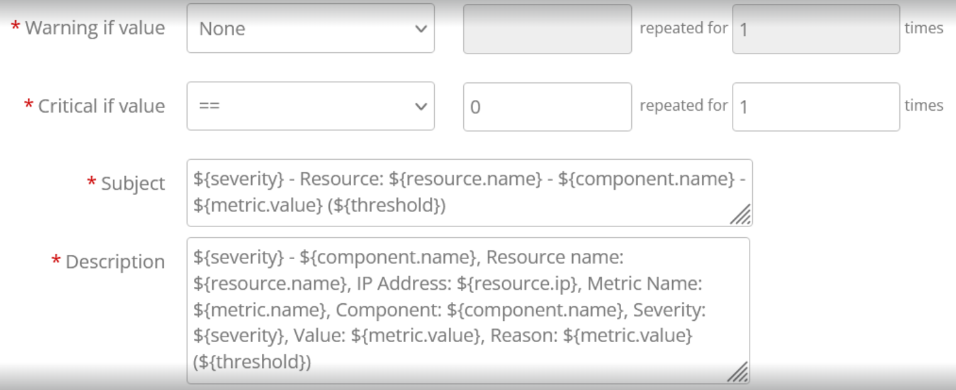Click the "times" label in Critical row
This screenshot has width=956, height=390.
point(924,106)
